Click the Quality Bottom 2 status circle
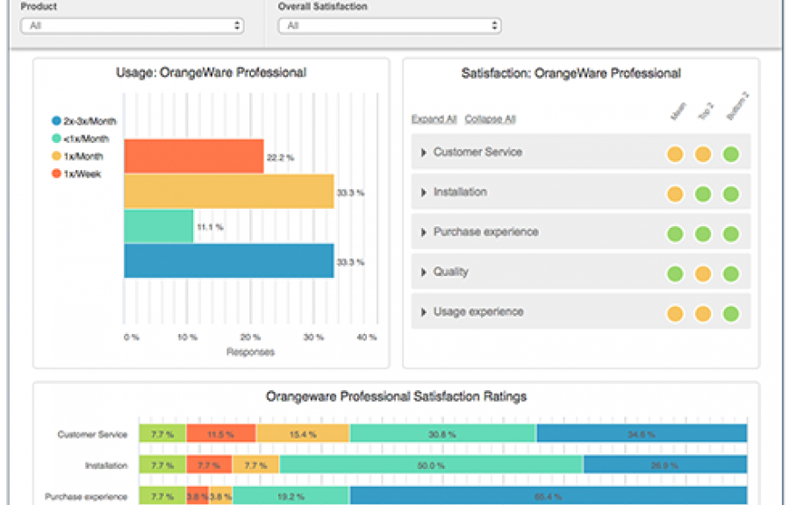790x505 pixels. pos(730,274)
